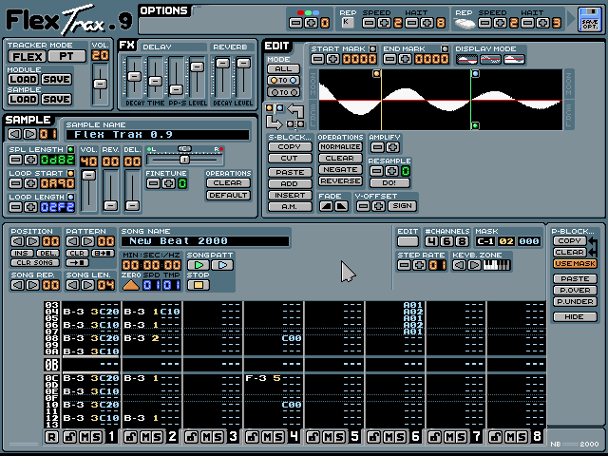Click the orange and blue markers icon under Mode

pyautogui.click(x=275, y=108)
